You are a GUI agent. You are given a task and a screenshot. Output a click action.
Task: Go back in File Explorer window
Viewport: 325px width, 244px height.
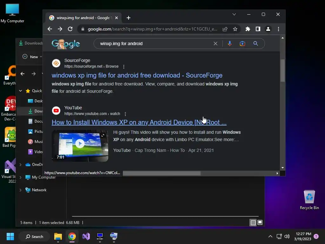pos(23,74)
